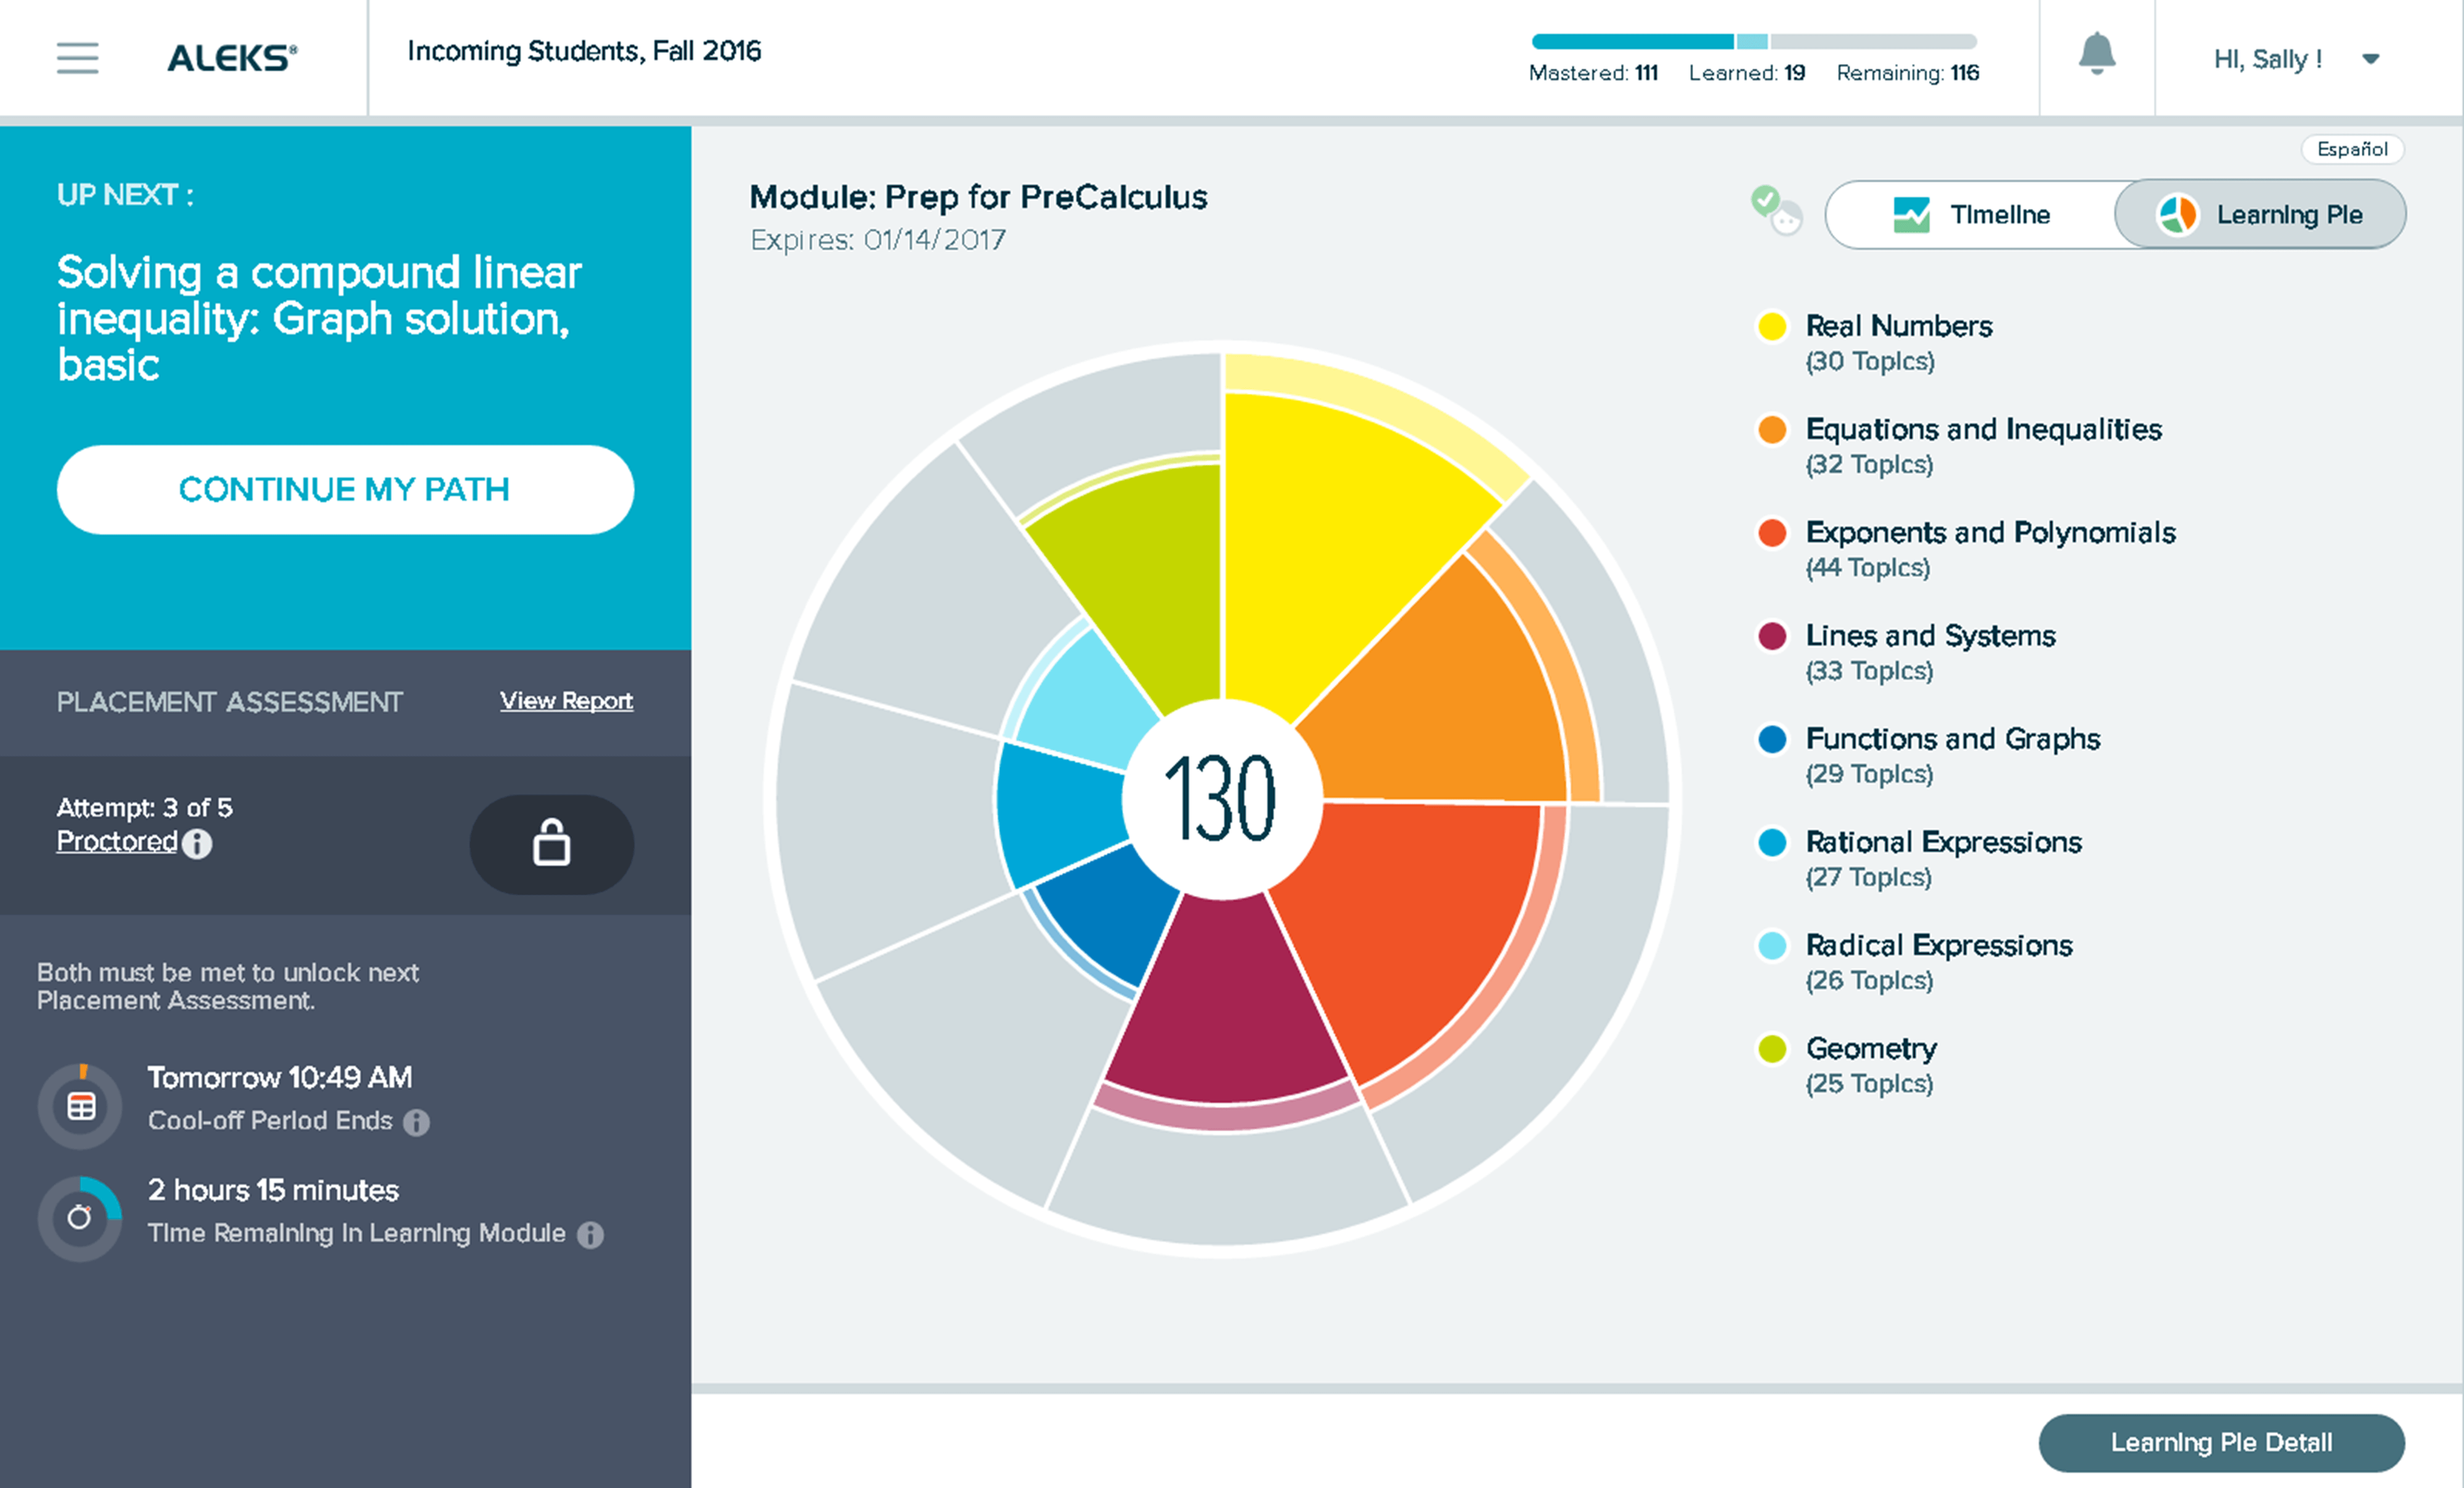Open the hamburger navigation menu
This screenshot has width=2464, height=1488.
click(78, 59)
